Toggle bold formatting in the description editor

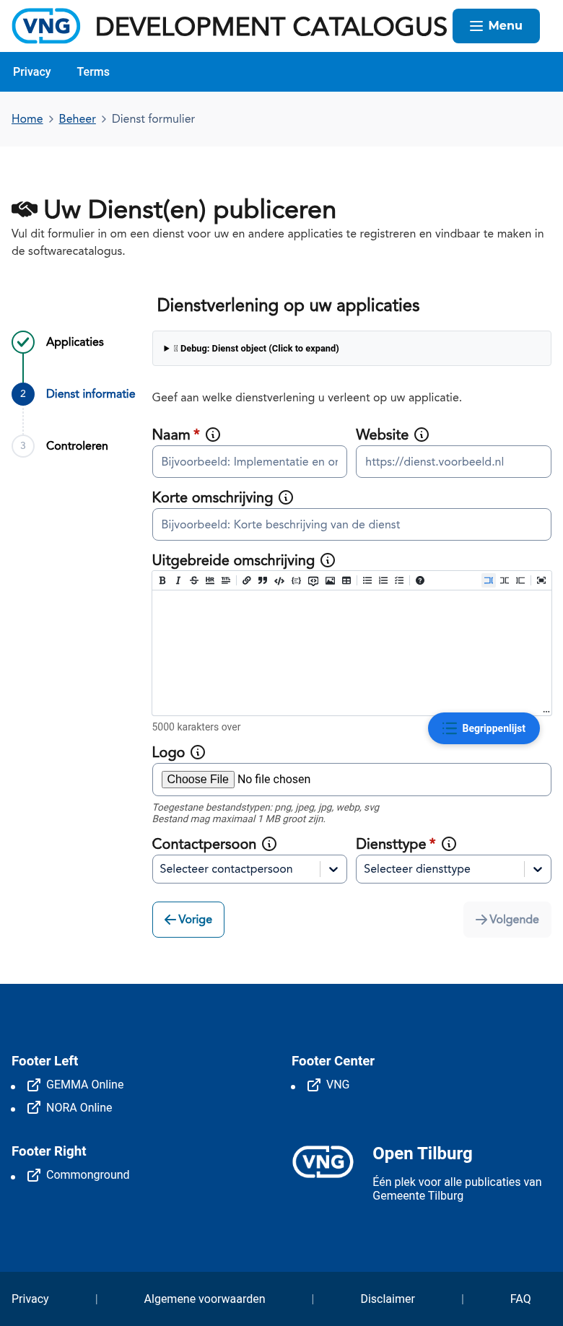pos(162,580)
